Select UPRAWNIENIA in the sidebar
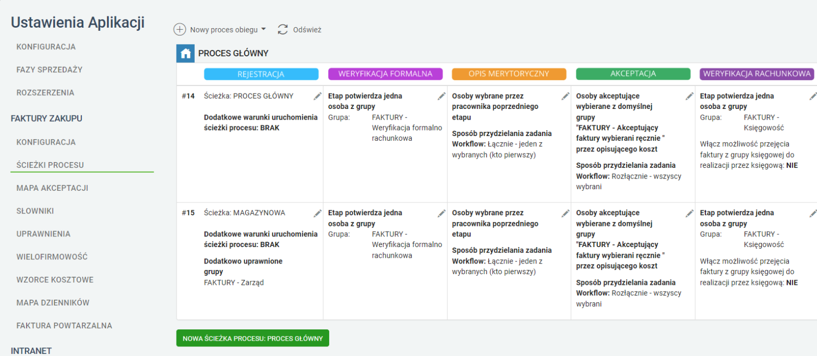Viewport: 817px width, 356px height. tap(44, 234)
